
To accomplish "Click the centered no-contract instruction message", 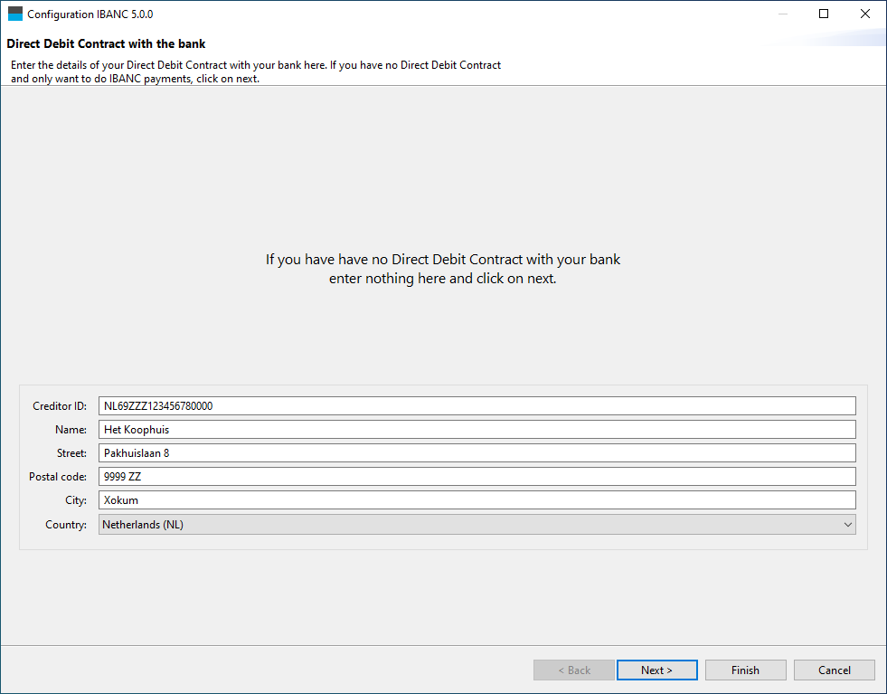I will click(x=443, y=269).
